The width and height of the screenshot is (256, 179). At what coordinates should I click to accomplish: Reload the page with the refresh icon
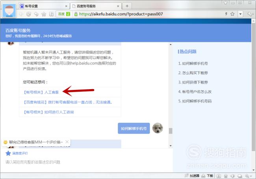click(29, 14)
